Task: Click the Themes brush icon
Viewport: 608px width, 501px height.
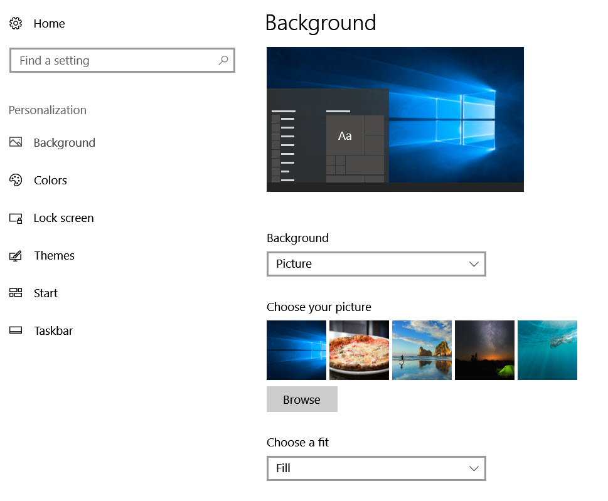Action: [x=16, y=256]
